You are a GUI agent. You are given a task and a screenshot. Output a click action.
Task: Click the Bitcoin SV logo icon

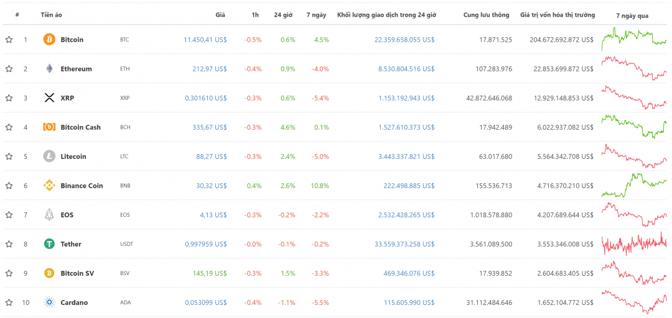[x=49, y=273]
